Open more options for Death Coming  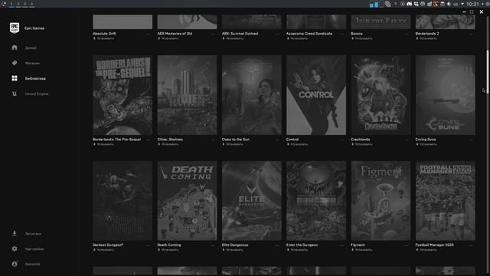point(213,245)
